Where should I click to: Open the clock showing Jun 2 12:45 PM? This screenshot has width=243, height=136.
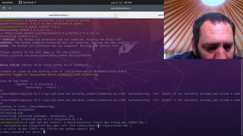[121, 3]
